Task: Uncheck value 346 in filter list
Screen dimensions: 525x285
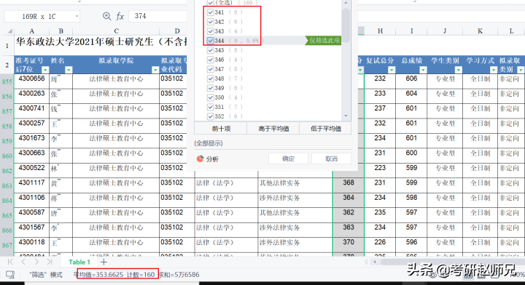Action: tap(210, 60)
